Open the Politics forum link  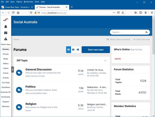(30, 87)
